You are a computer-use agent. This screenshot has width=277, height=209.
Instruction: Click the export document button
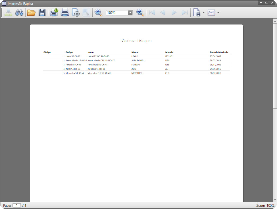197,13
